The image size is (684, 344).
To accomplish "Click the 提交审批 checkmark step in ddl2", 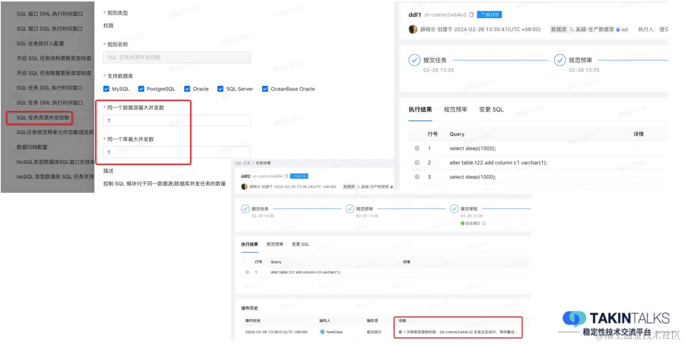I will [x=454, y=209].
